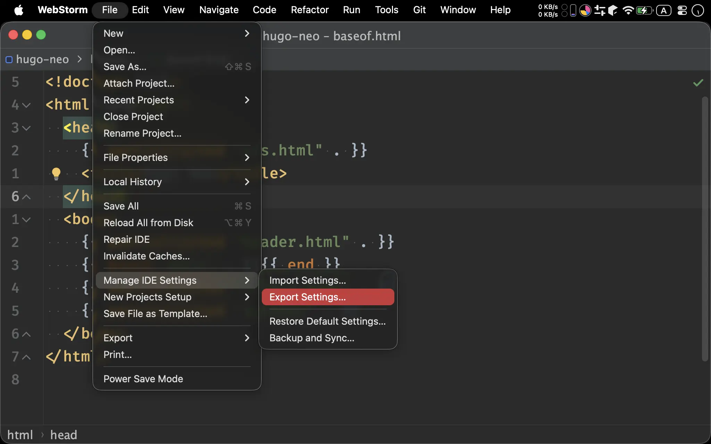
Task: Open battery status in menu bar
Action: [x=644, y=10]
